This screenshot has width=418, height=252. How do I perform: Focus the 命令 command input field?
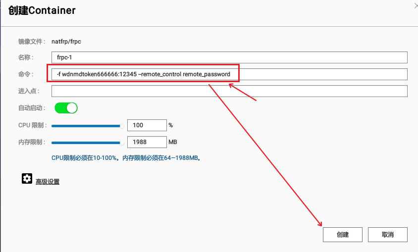229,74
